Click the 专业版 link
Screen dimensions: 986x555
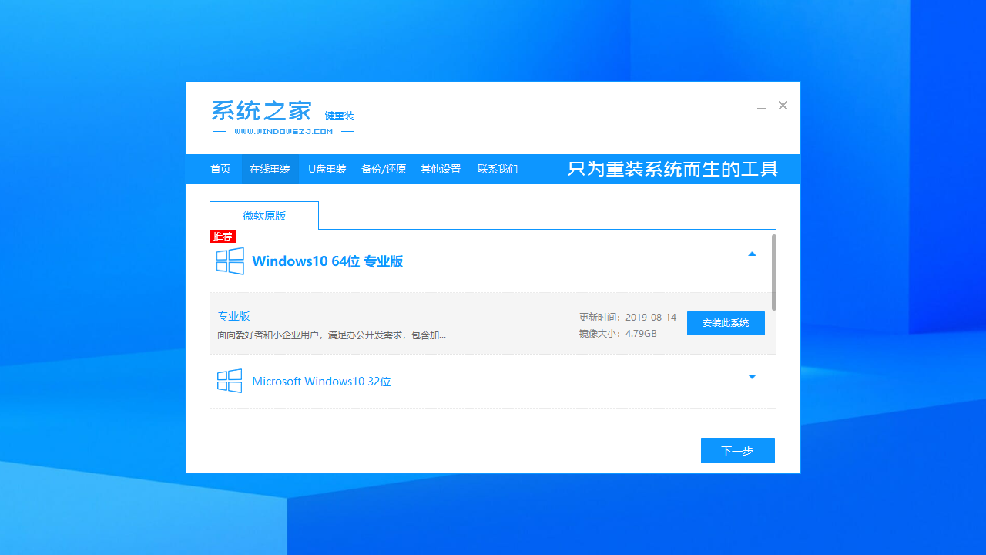click(x=233, y=316)
